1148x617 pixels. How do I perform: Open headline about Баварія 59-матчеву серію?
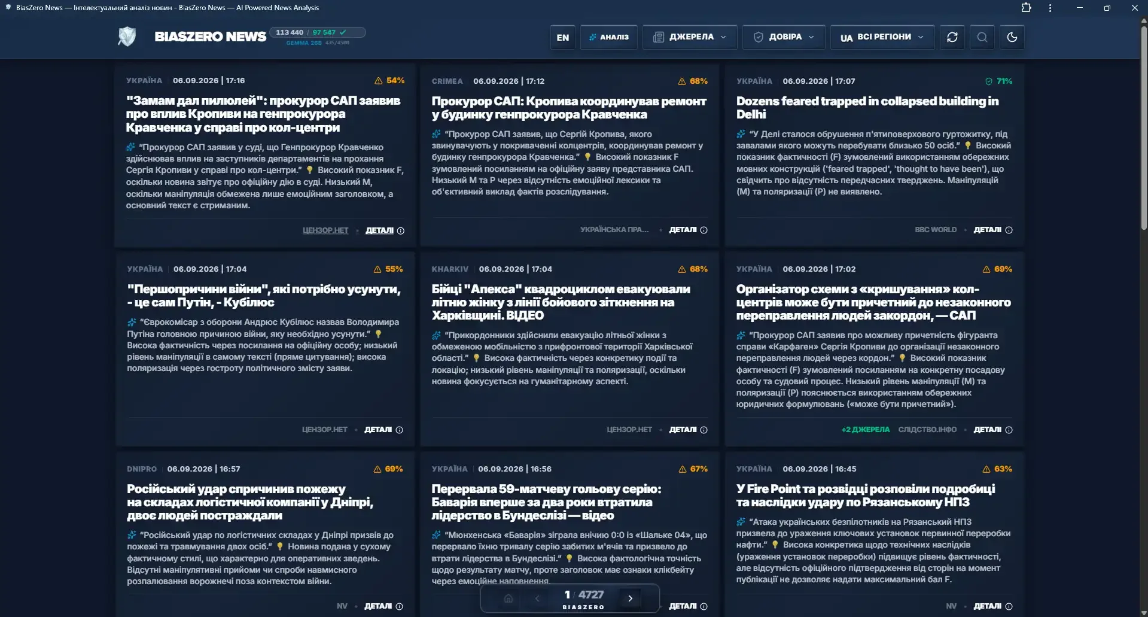546,502
